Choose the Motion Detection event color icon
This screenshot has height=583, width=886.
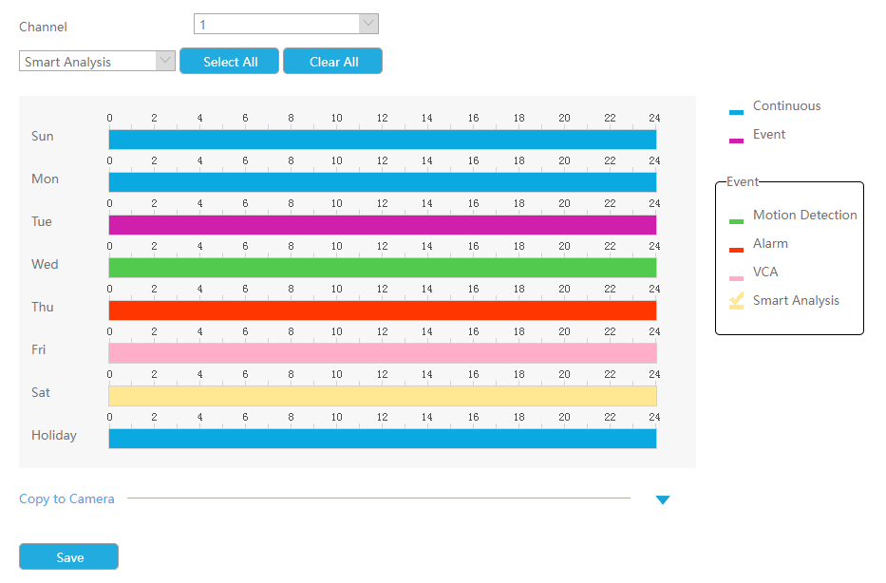[736, 217]
